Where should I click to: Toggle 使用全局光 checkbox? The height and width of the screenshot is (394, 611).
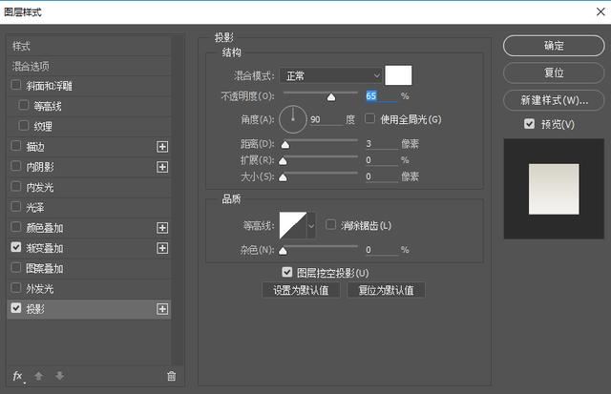pyautogui.click(x=369, y=118)
